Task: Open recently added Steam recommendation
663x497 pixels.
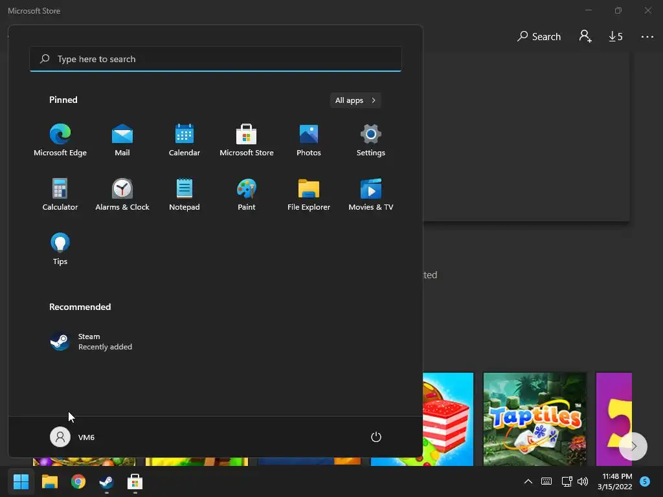Action: pos(91,342)
